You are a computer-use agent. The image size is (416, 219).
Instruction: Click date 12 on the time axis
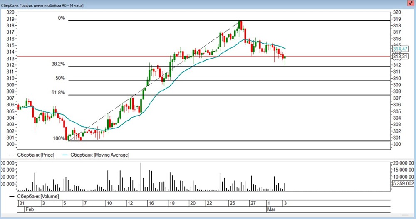click(130, 203)
